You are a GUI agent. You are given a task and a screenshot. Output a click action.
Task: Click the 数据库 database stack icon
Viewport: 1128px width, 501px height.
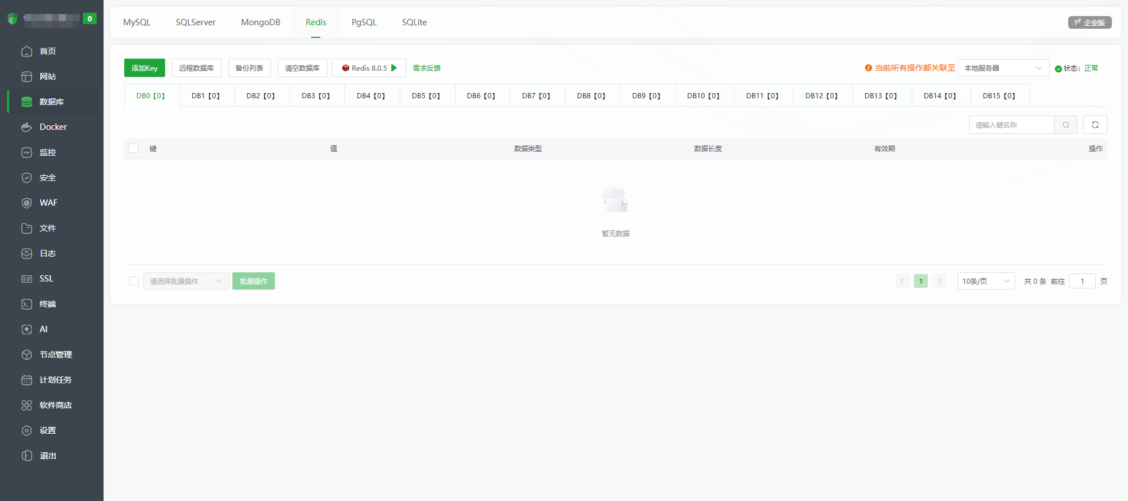(26, 102)
